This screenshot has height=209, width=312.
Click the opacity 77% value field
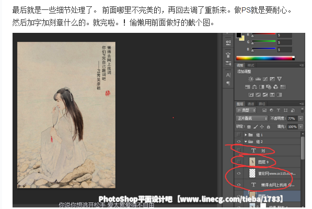292,118
